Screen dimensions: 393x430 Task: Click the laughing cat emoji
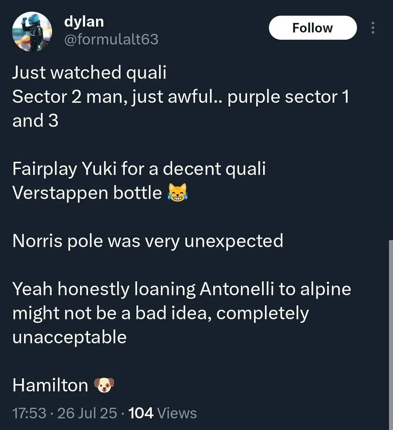pos(178,192)
